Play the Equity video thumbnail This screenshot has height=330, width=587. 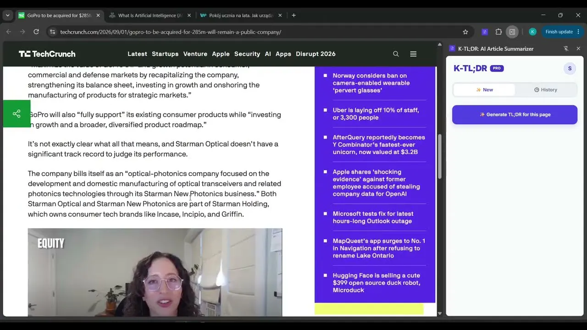[x=155, y=272]
